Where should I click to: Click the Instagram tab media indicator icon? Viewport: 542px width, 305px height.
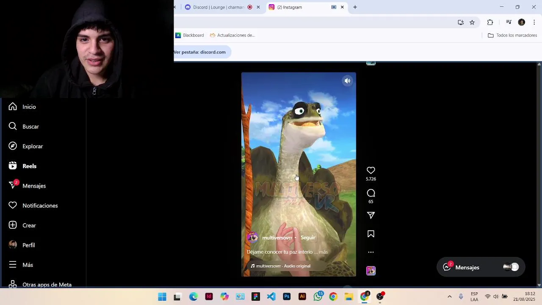point(334,7)
